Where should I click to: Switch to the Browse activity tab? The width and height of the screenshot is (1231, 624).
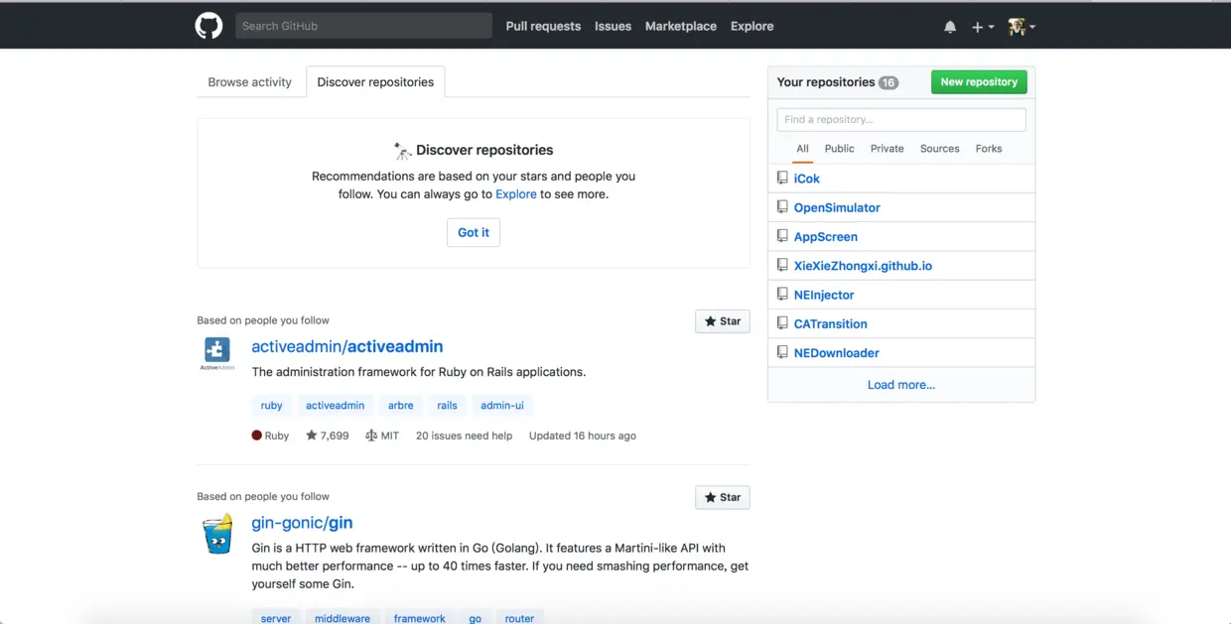[x=250, y=82]
